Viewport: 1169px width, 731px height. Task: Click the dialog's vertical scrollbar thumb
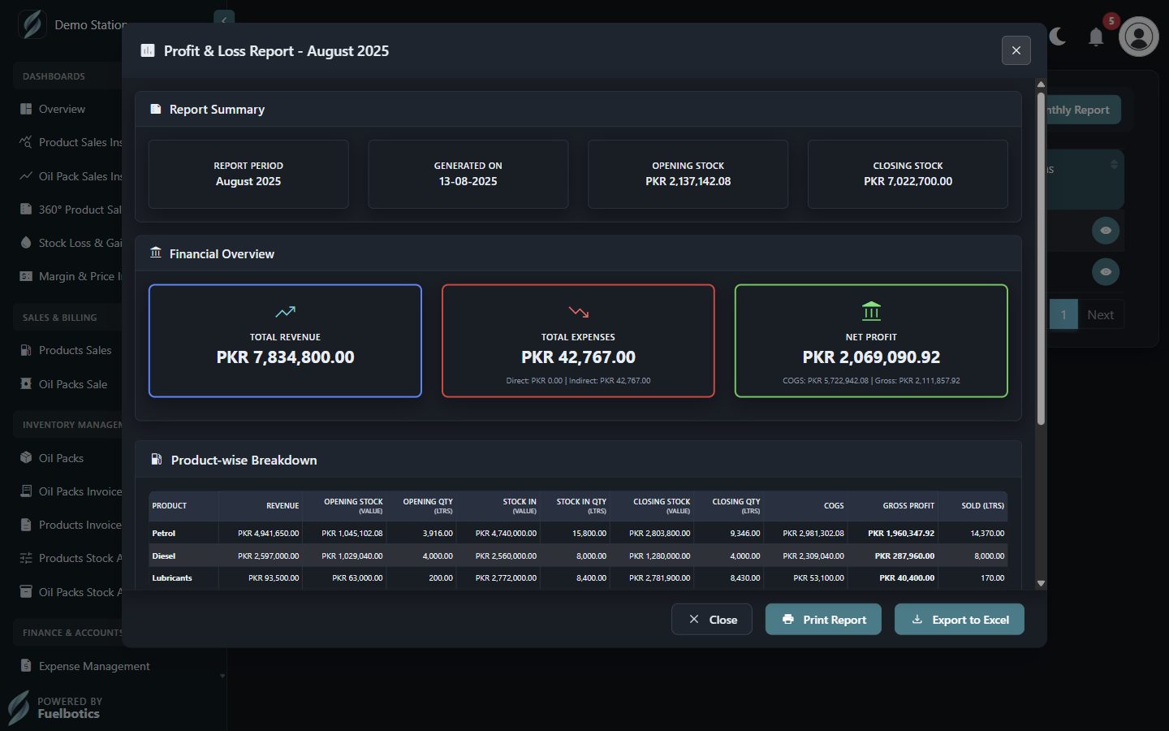[1041, 258]
